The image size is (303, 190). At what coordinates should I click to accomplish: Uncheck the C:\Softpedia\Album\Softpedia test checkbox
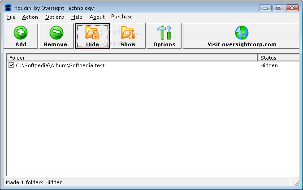click(x=11, y=65)
